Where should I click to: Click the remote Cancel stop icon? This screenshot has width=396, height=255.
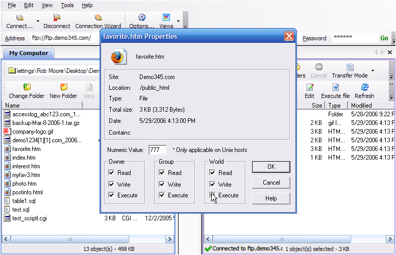point(319,67)
